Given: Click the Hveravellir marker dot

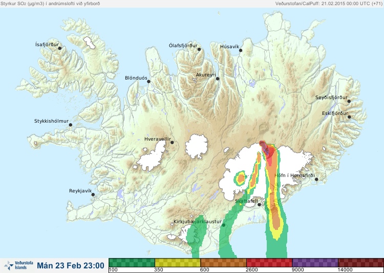Looking at the screenshot, I should tap(172, 142).
